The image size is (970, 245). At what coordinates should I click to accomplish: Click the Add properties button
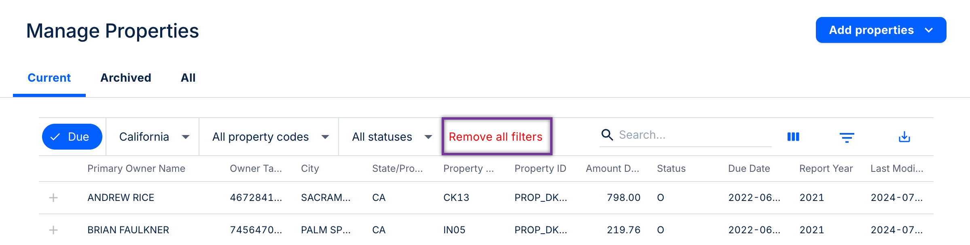[881, 30]
